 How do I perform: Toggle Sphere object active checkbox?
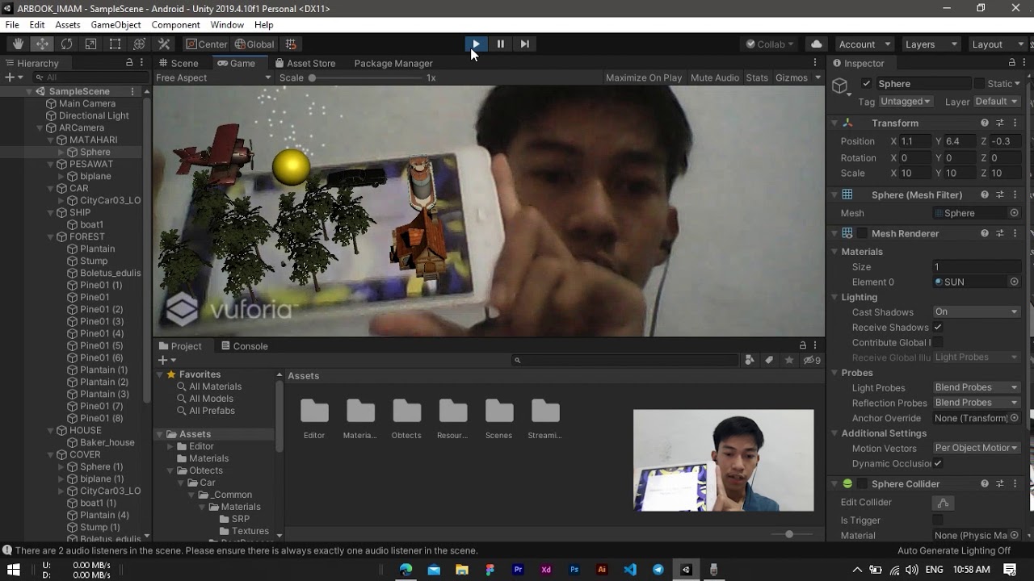click(x=867, y=84)
